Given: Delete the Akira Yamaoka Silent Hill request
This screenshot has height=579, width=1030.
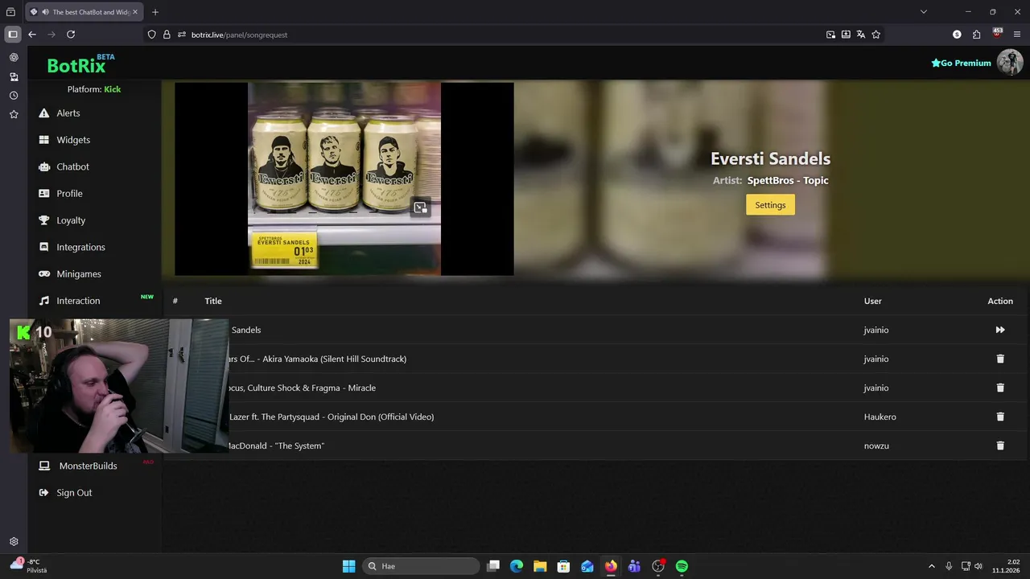Looking at the screenshot, I should [x=1000, y=359].
